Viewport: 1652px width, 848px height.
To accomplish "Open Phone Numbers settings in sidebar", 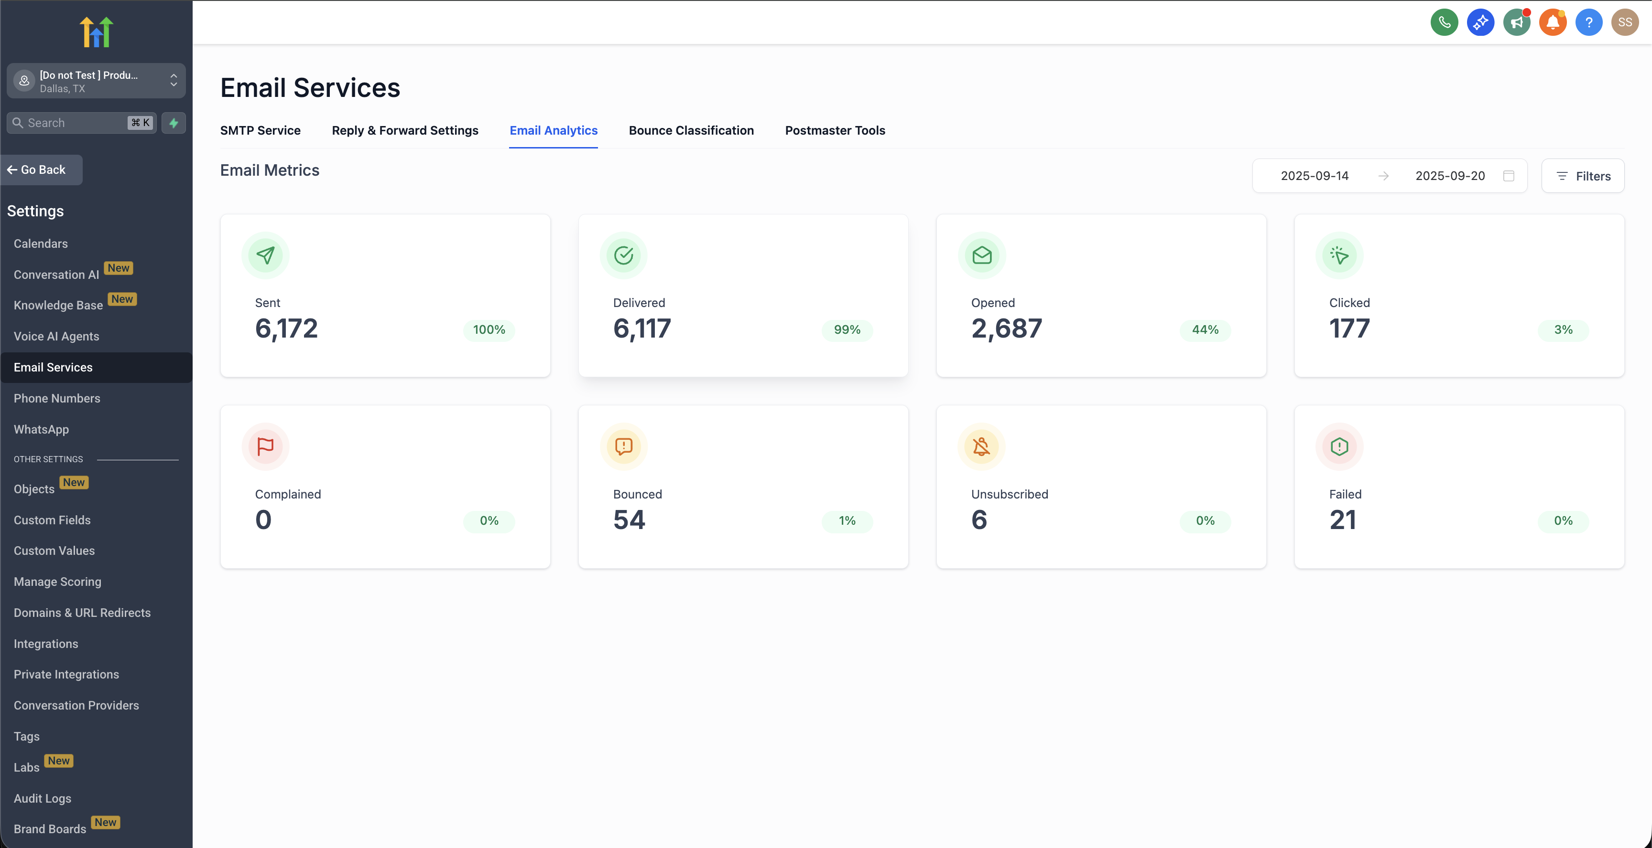I will [57, 398].
